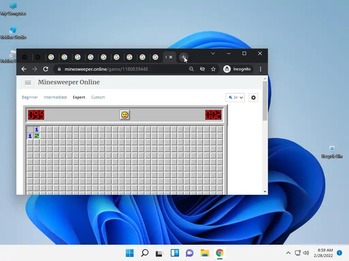Open the browser zoom magnifier icon
The height and width of the screenshot is (261, 349).
click(192, 69)
